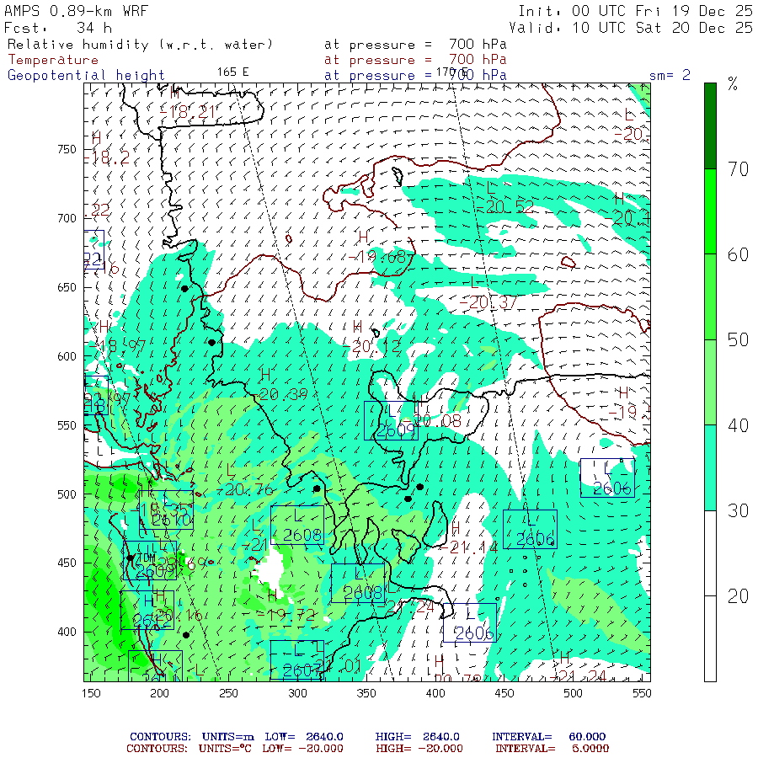The image size is (758, 758).
Task: Click the 350 tick label on horizontal axis
Action: tap(366, 693)
